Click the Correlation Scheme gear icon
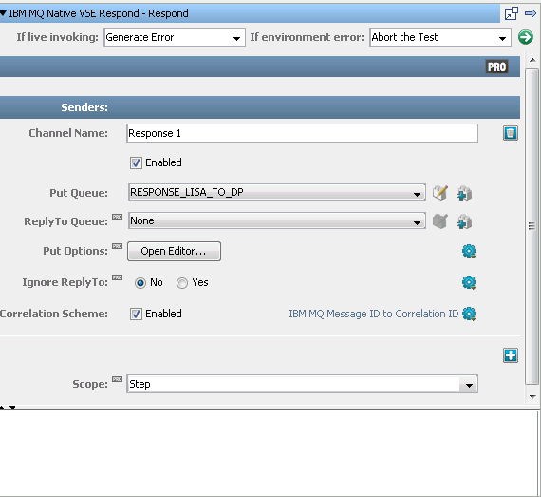 coord(469,314)
